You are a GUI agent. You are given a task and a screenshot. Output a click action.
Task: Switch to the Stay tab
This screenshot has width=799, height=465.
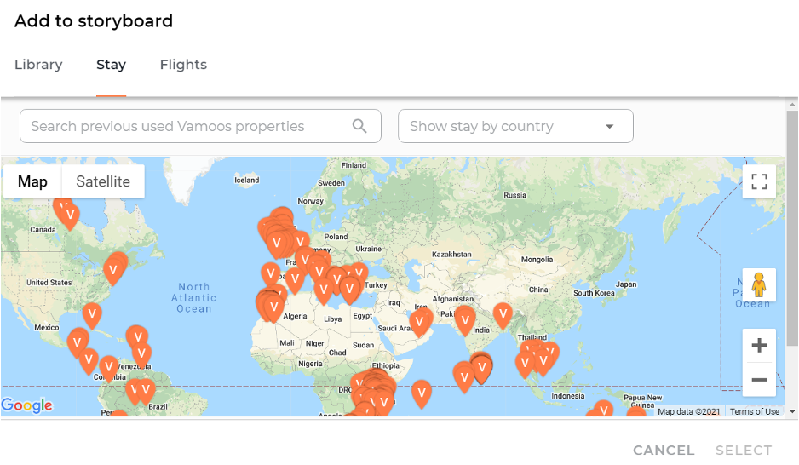(x=111, y=65)
